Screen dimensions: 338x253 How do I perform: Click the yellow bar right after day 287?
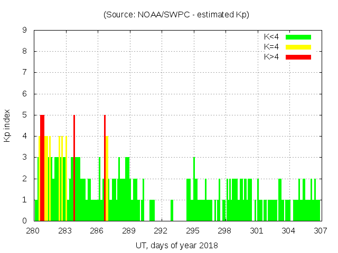coord(107,179)
